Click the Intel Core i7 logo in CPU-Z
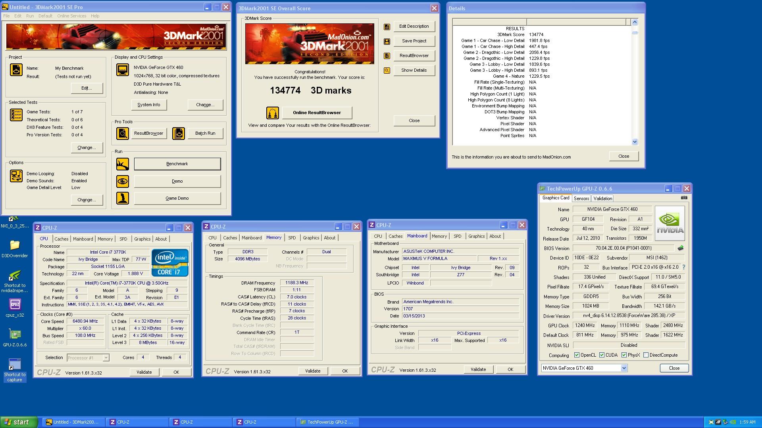 (x=170, y=263)
